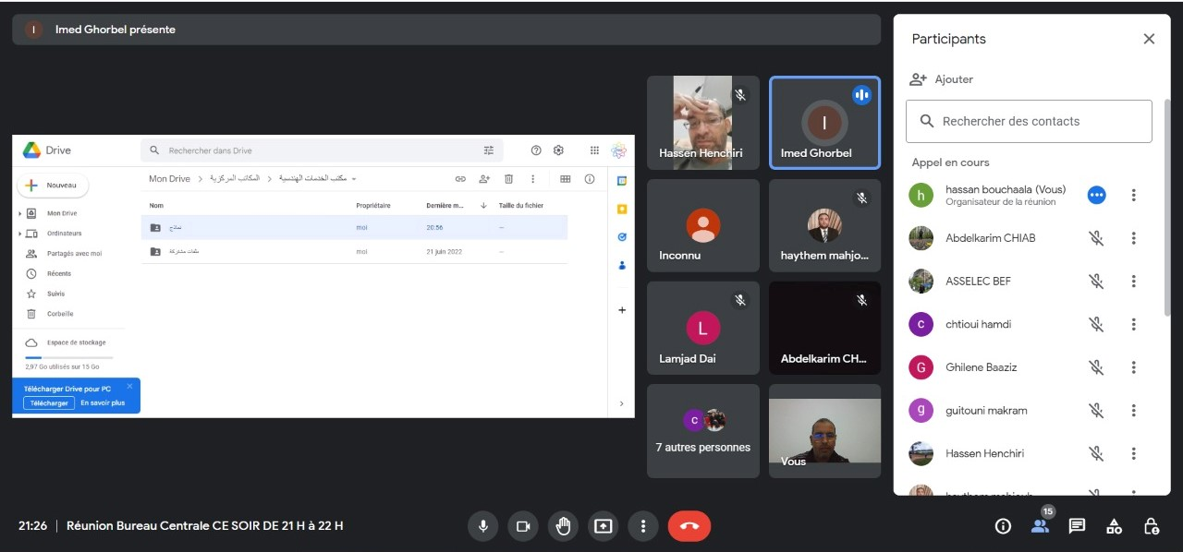Image resolution: width=1183 pixels, height=552 pixels.
Task: Open Google Keep in Drive side panel
Action: pos(622,210)
